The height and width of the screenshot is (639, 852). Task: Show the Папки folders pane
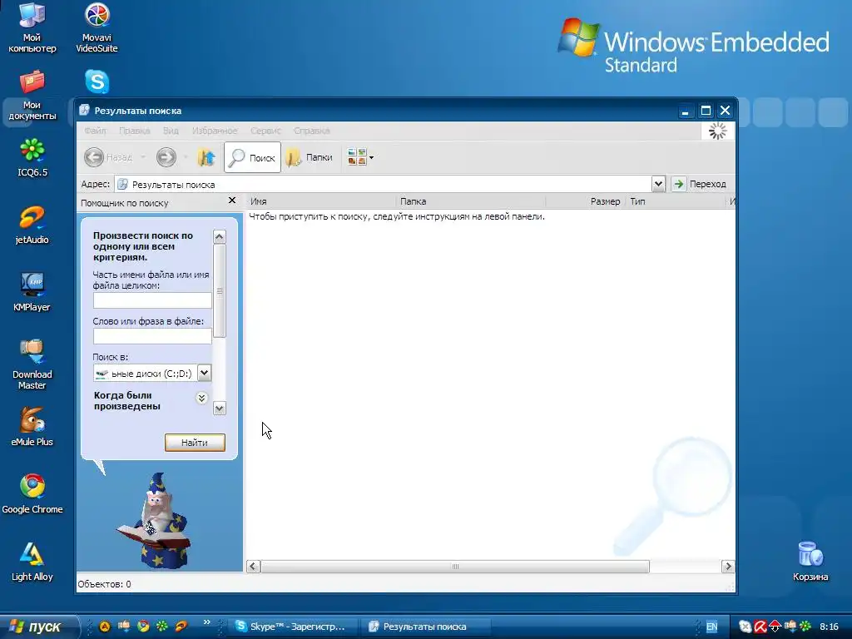point(310,157)
